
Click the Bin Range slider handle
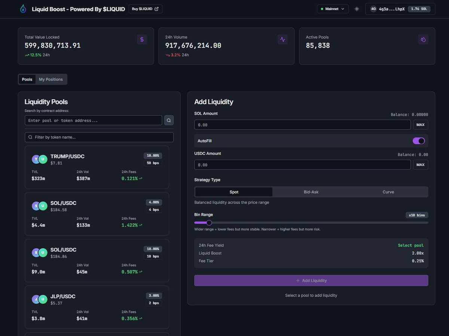click(209, 223)
